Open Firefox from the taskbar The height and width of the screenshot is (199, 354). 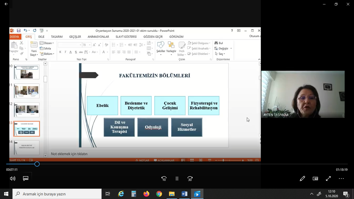click(146, 194)
